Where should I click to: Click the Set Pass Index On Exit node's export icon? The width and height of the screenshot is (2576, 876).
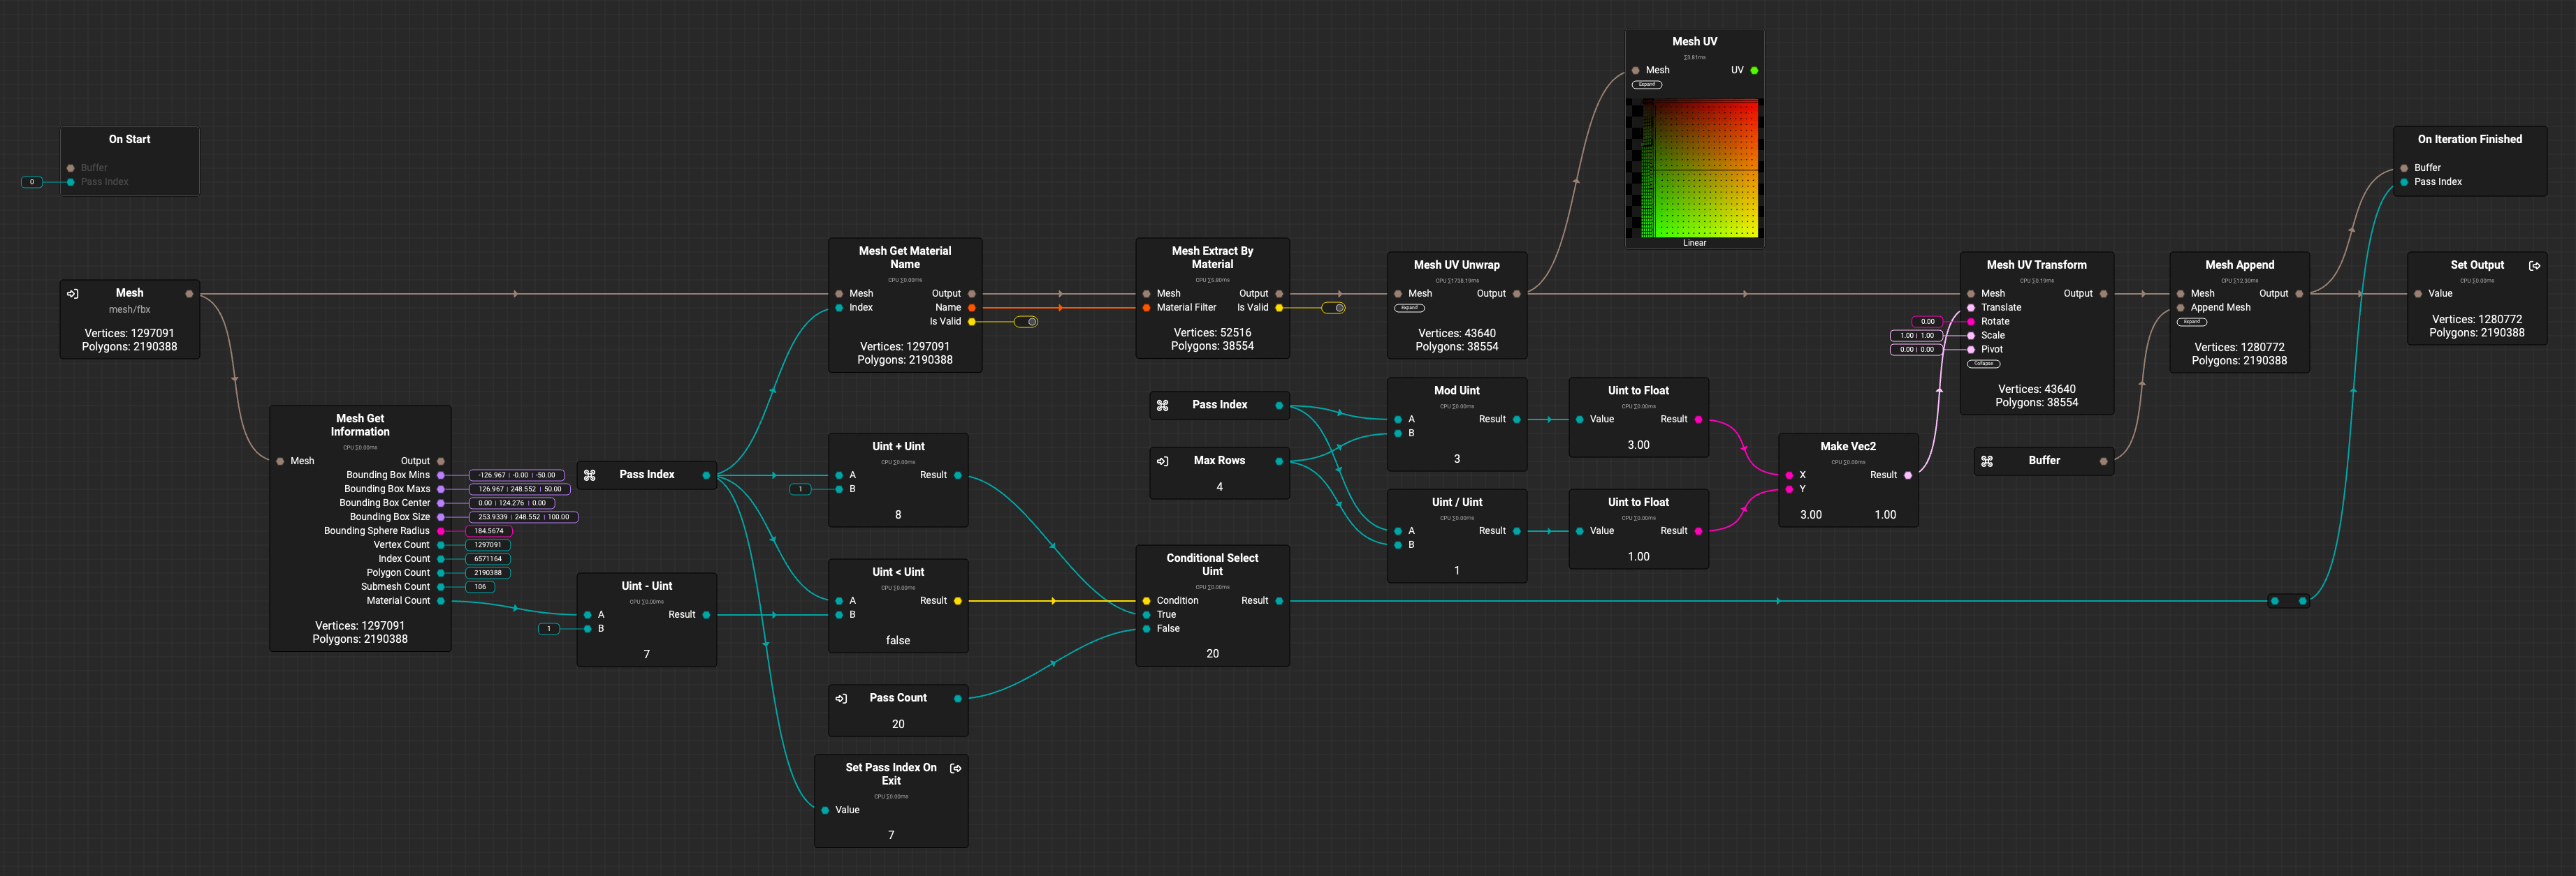[x=955, y=768]
